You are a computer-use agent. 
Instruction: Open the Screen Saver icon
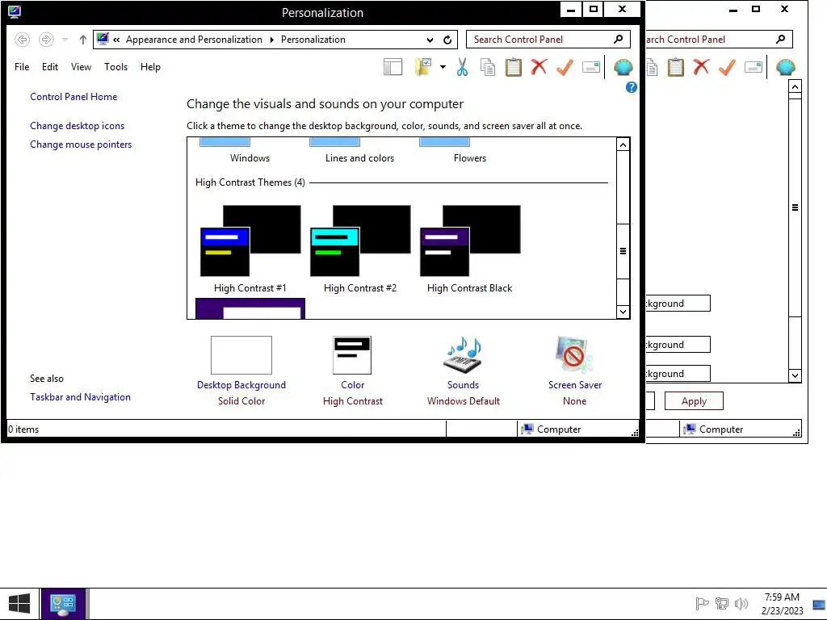click(x=574, y=355)
